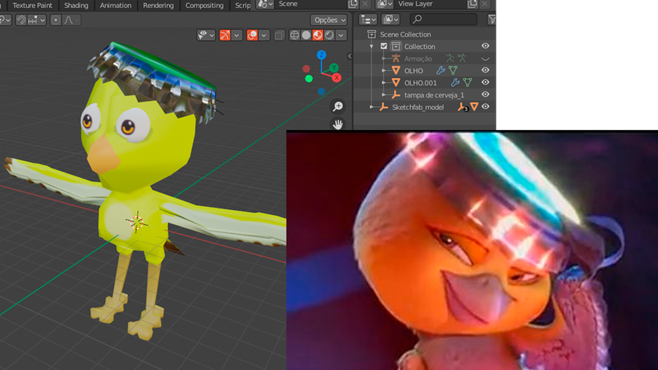This screenshot has height=370, width=658.
Task: Switch to the Rendering workspace tab
Action: [158, 5]
